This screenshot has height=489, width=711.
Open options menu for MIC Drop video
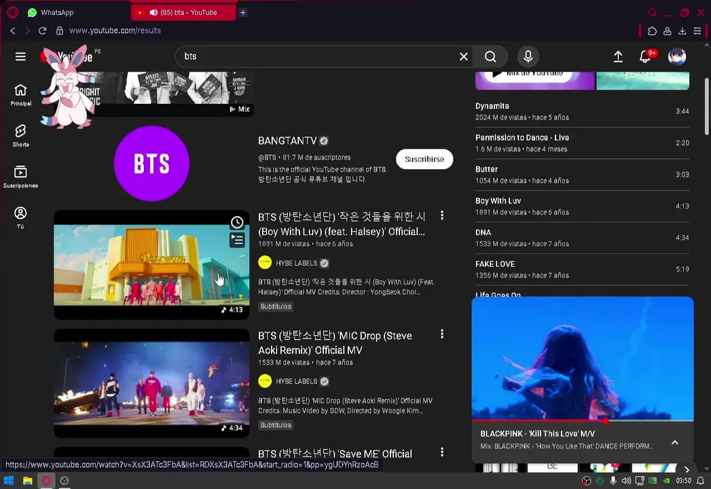pyautogui.click(x=441, y=334)
